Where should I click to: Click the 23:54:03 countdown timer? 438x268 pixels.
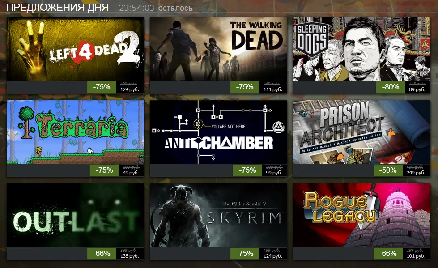[x=136, y=8]
